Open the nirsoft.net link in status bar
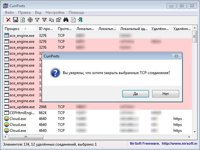This screenshot has height=150, width=200. coord(179,143)
